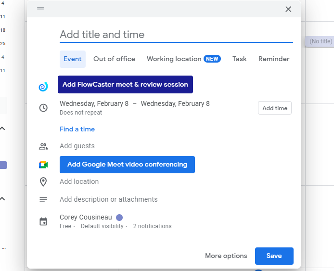
Task: Switch to Out of office tab
Action: click(114, 59)
